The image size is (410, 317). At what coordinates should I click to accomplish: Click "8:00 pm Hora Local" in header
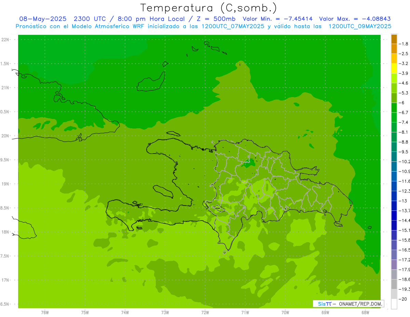pyautogui.click(x=151, y=19)
